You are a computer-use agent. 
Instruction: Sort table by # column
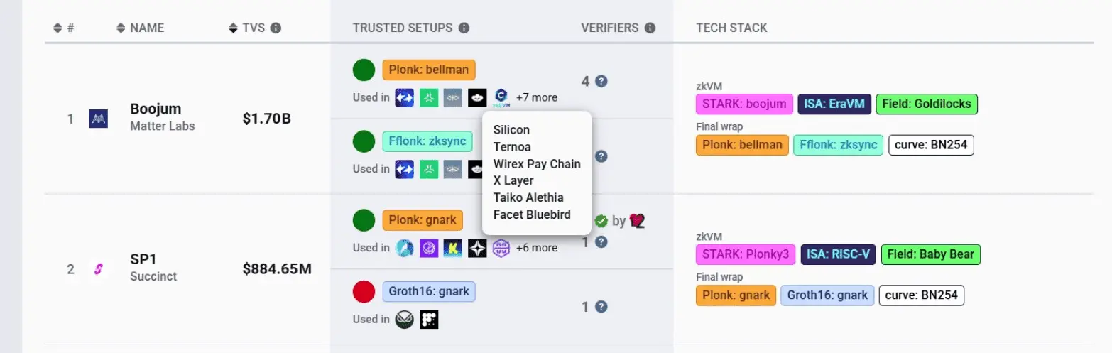[64, 28]
